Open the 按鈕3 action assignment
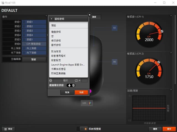The image size is (177, 132). [34, 31]
